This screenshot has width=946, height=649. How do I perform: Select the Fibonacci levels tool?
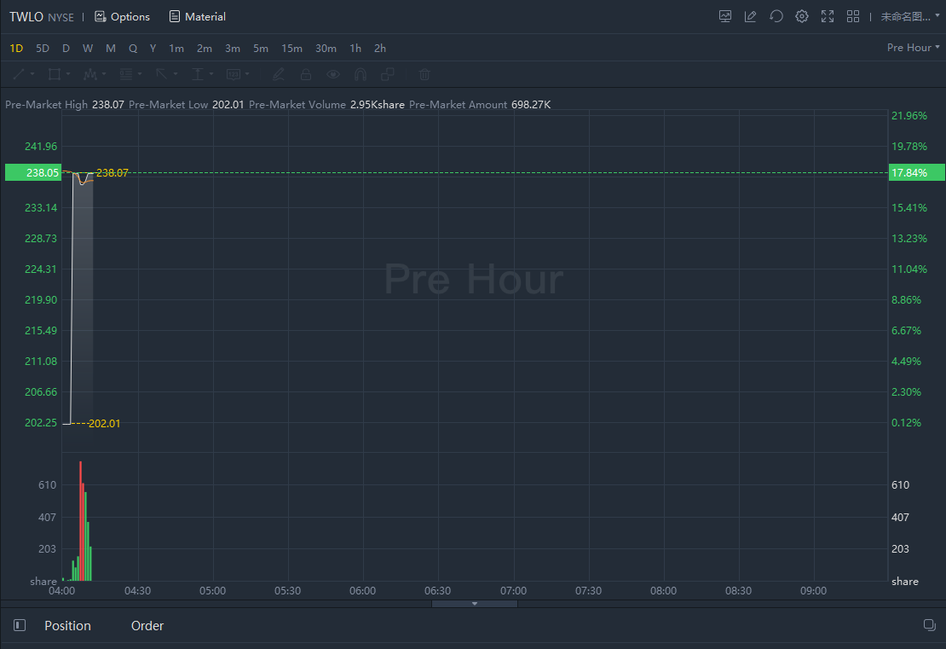click(x=125, y=74)
